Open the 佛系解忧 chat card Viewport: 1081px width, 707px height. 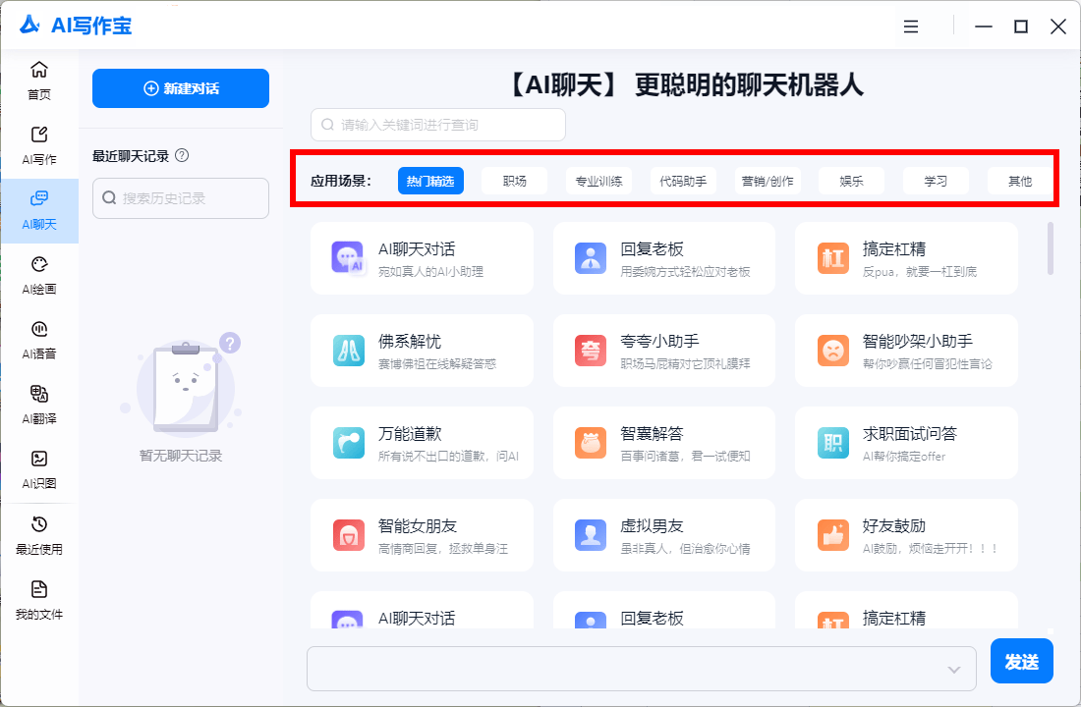click(x=422, y=351)
